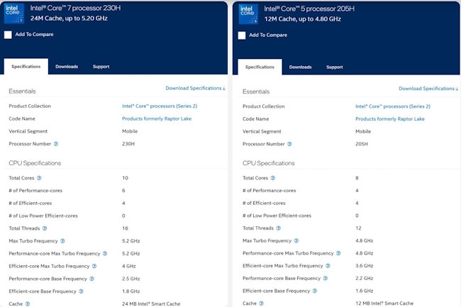This screenshot has height=307, width=461.
Task: Open Intel Core processors (Series 2) link for 230H
Action: 160,106
